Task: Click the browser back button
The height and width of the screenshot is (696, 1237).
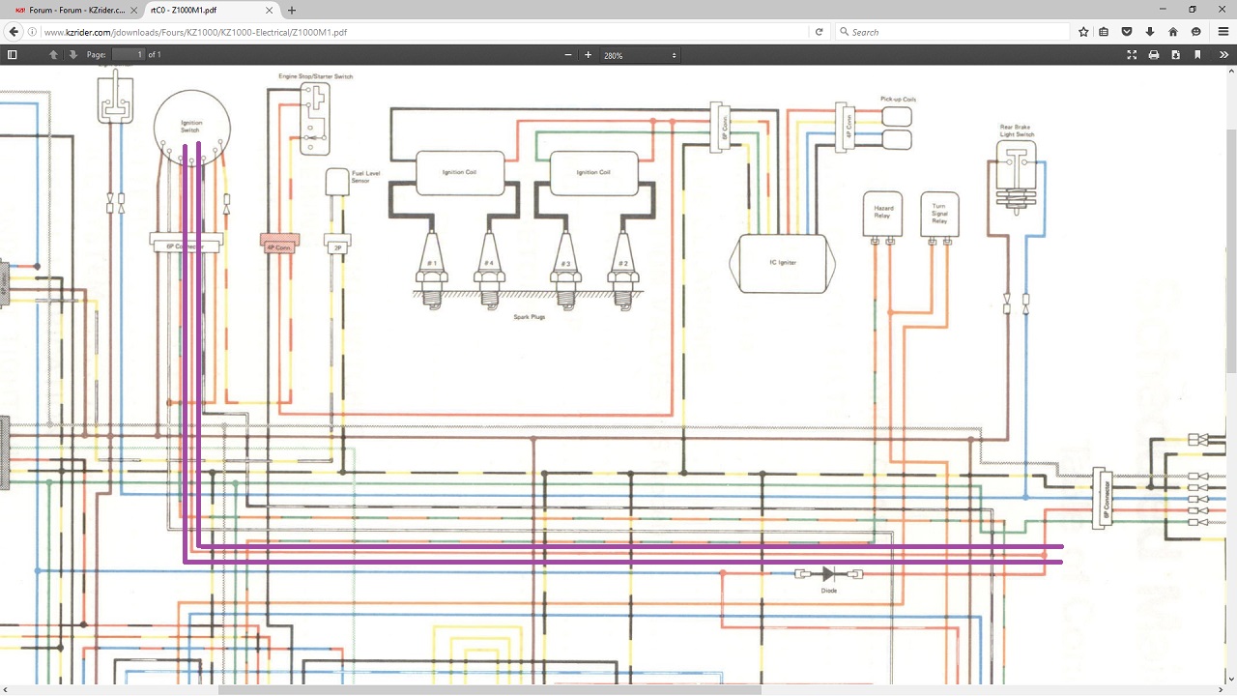Action: point(14,32)
